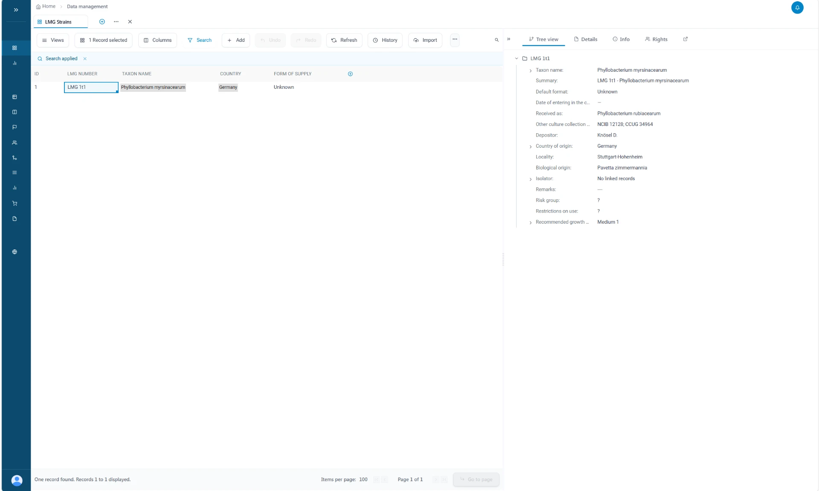Clear the applied search filter X
Viewport: 819px width, 491px height.
[x=85, y=59]
